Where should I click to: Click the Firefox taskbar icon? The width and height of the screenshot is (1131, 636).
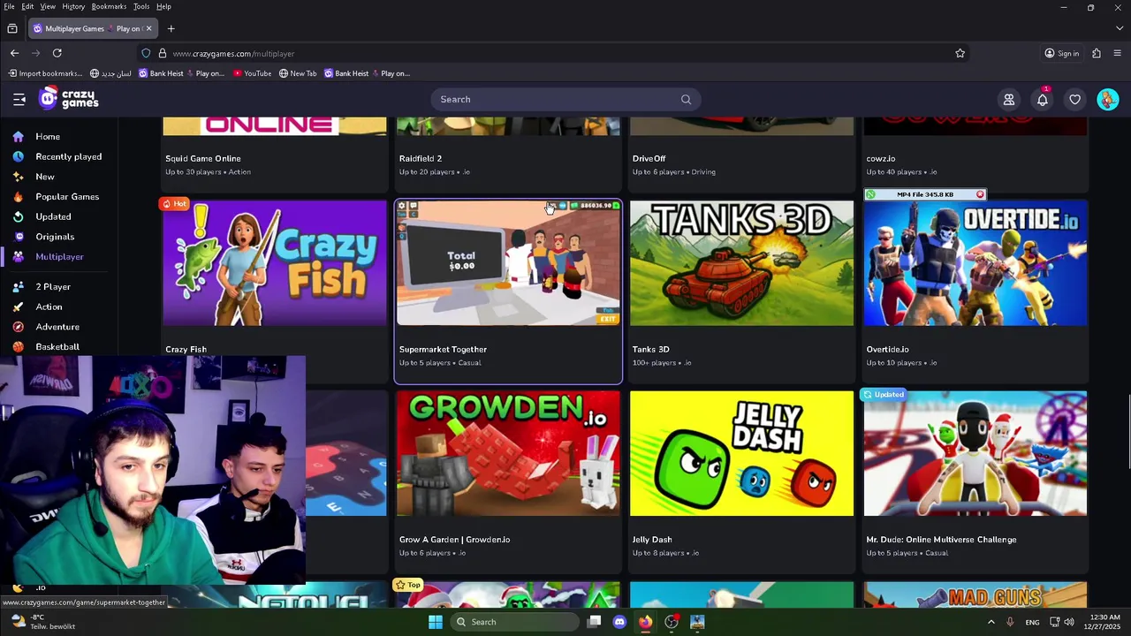(645, 622)
